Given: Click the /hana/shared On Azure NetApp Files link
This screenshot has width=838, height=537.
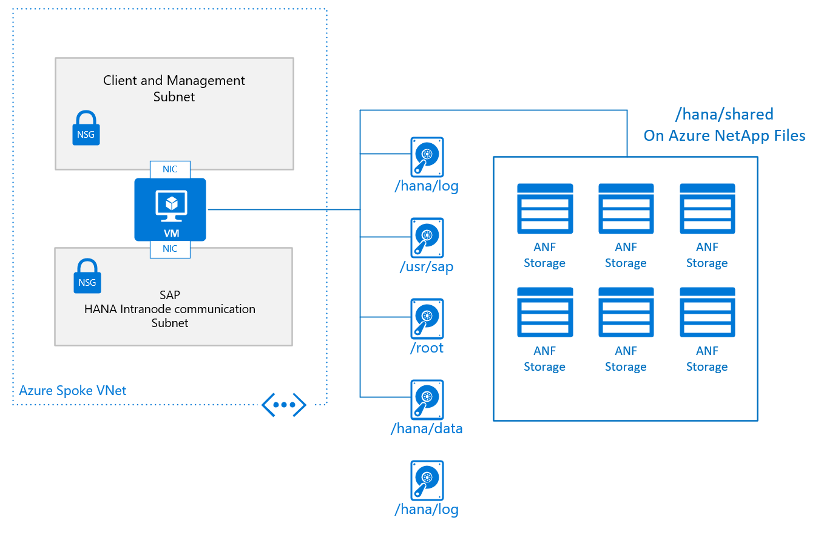Looking at the screenshot, I should point(724,124).
